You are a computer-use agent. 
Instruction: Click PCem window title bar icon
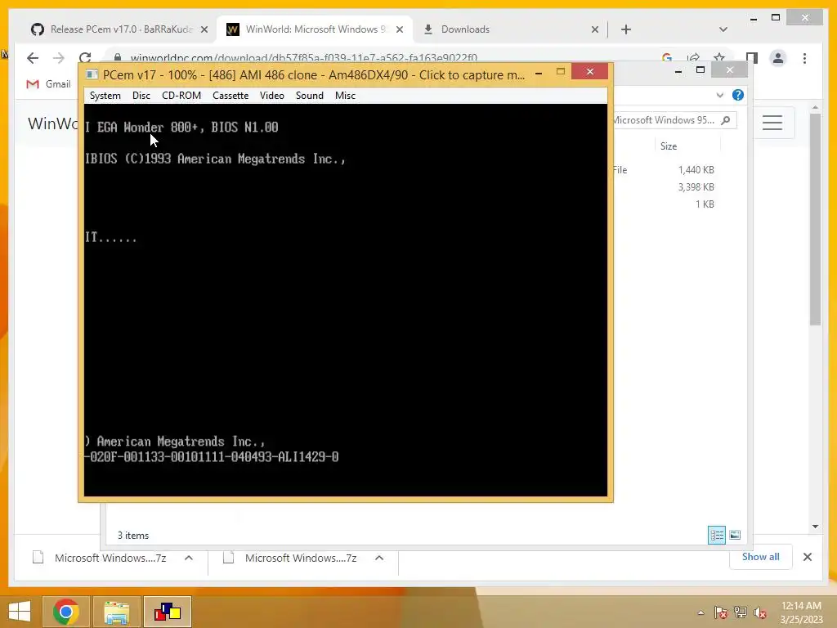tap(92, 74)
